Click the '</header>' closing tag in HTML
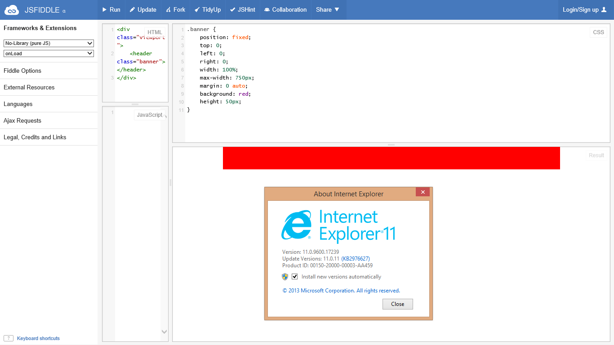 click(131, 70)
